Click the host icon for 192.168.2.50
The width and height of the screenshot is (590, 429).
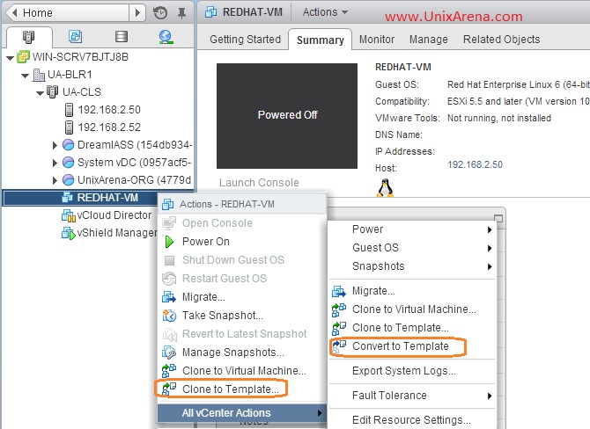[x=69, y=110]
